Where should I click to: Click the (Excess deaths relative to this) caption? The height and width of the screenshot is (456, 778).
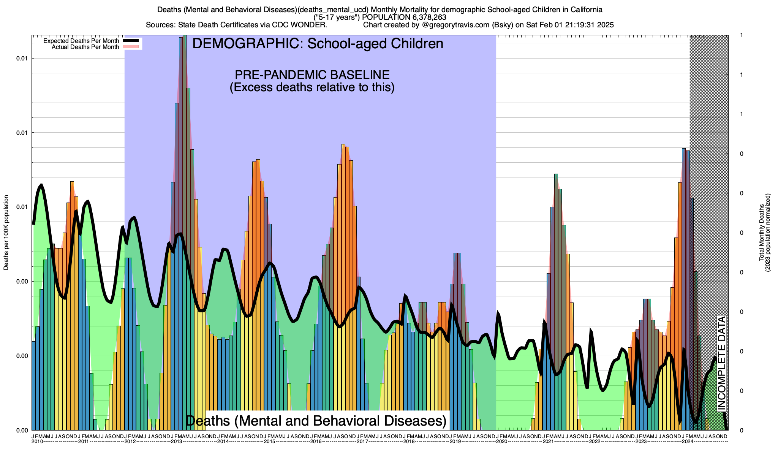pos(312,87)
